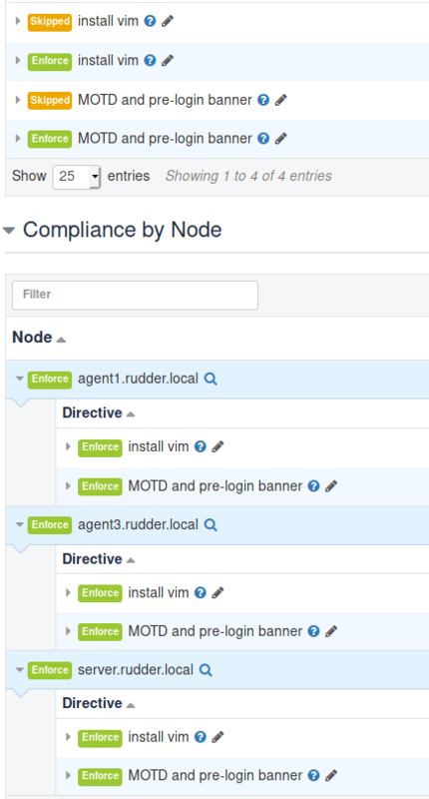Screen dimensions: 429x799
Task: Expand the top Skipped install vim row
Action: pos(18,21)
